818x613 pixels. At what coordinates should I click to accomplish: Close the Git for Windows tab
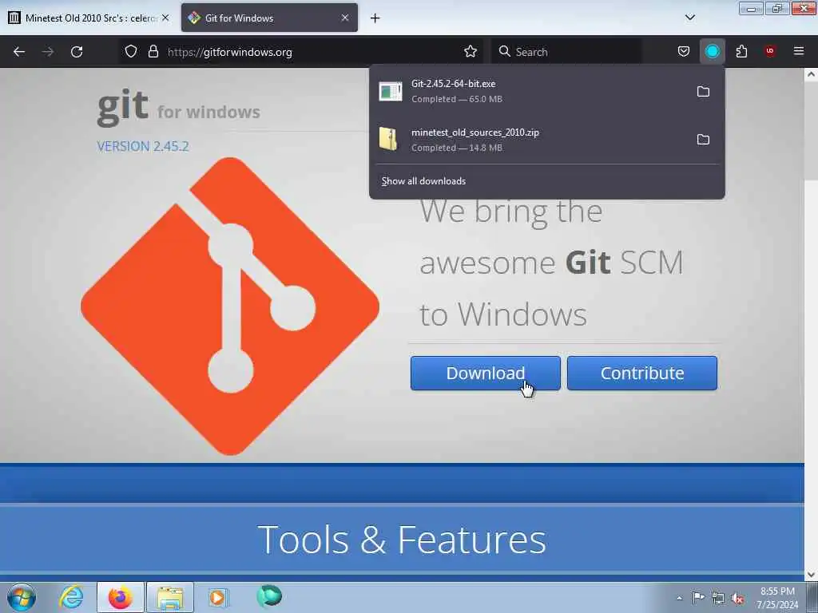click(345, 18)
